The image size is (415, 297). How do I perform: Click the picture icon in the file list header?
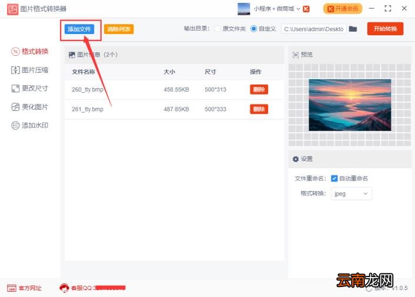pyautogui.click(x=72, y=55)
